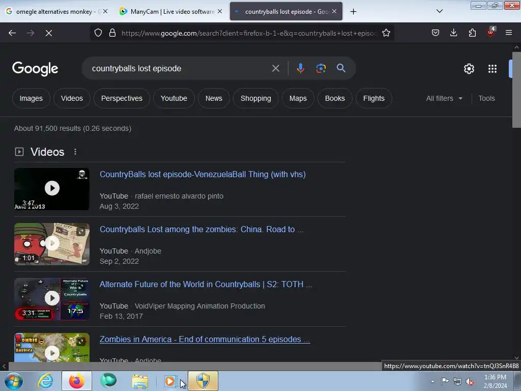Start a Google voice search
This screenshot has height=391, width=521.
[300, 69]
